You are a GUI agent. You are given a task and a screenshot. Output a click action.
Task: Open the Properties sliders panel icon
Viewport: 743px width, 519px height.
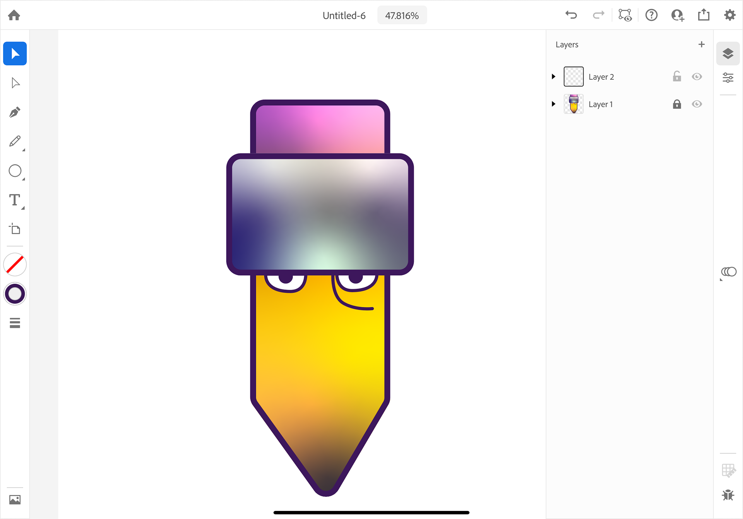point(728,78)
